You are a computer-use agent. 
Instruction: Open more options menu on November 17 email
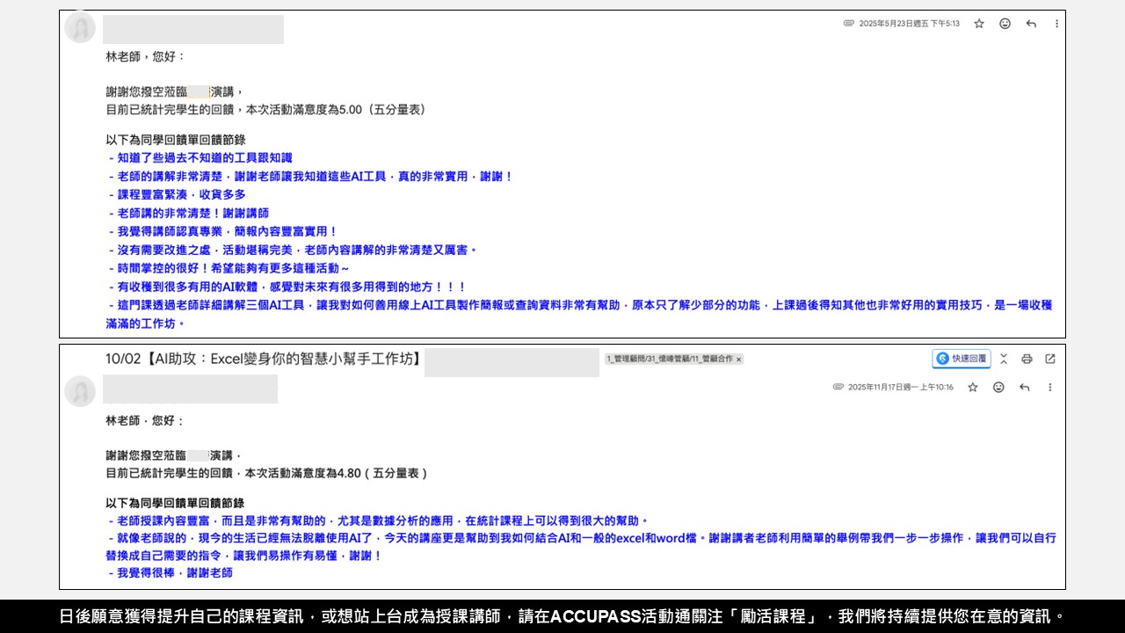(1049, 387)
